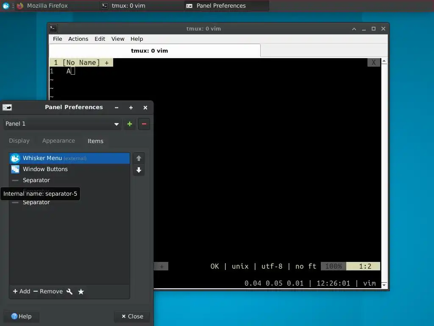This screenshot has width=434, height=326.
Task: Open the Actions menu in terminal
Action: (78, 39)
